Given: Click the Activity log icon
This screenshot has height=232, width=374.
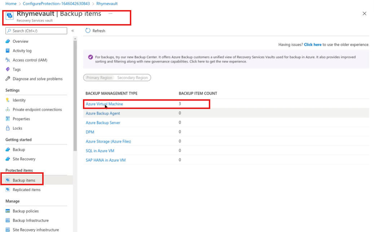Looking at the screenshot, I should click(8, 50).
